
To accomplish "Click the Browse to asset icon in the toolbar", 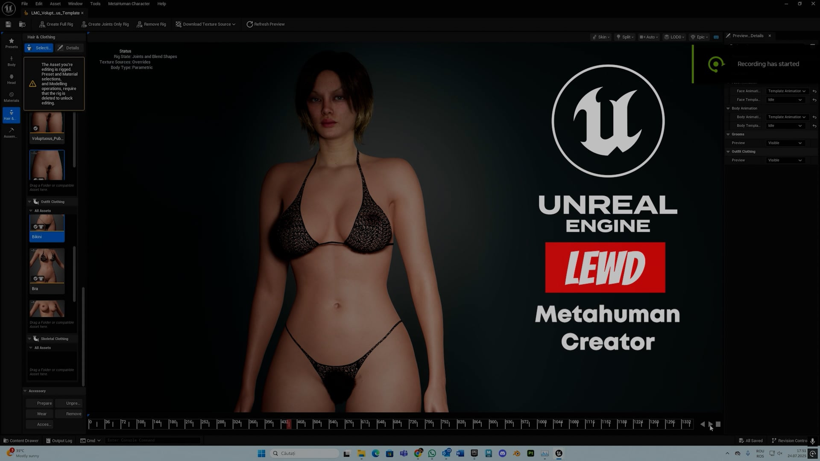I will [x=22, y=24].
